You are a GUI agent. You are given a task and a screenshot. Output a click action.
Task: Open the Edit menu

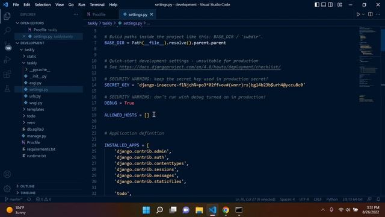point(26,5)
